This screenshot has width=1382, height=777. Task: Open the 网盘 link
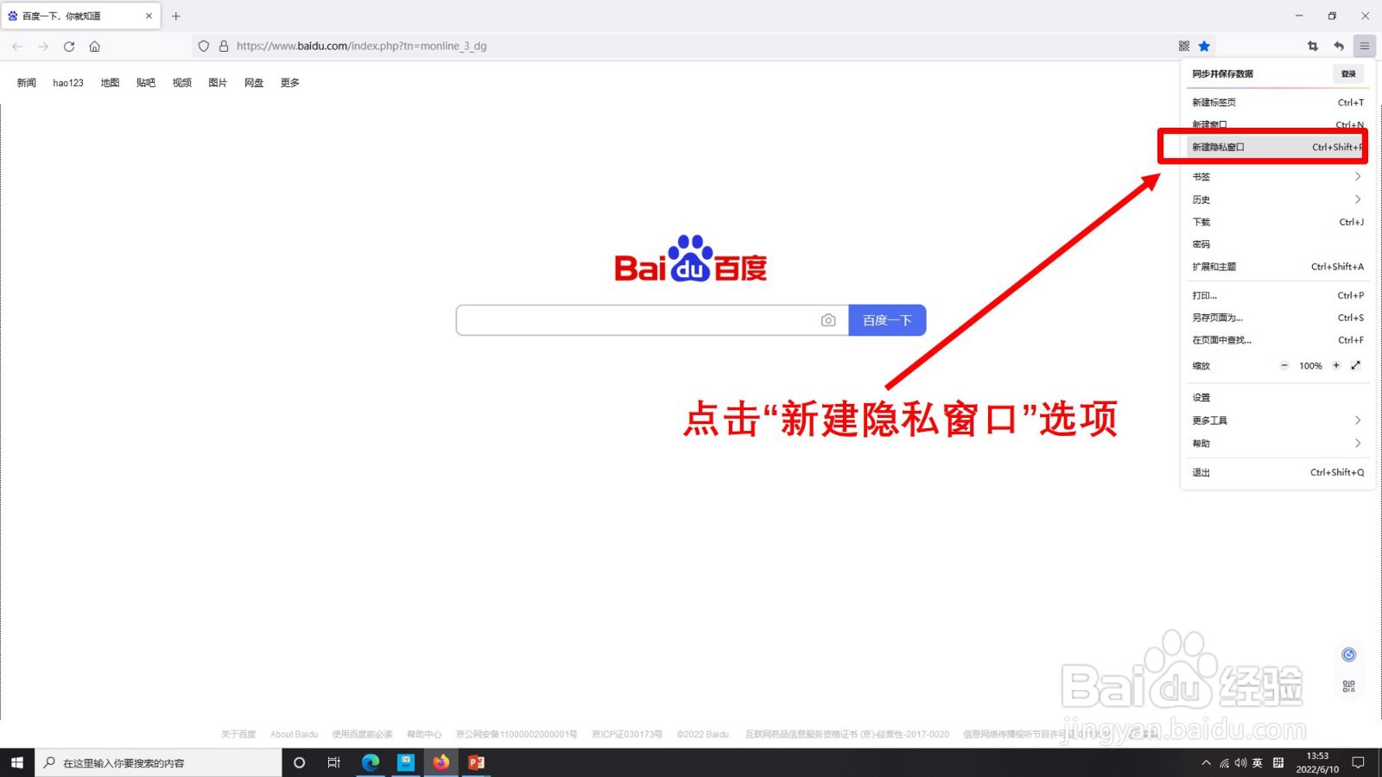click(254, 83)
